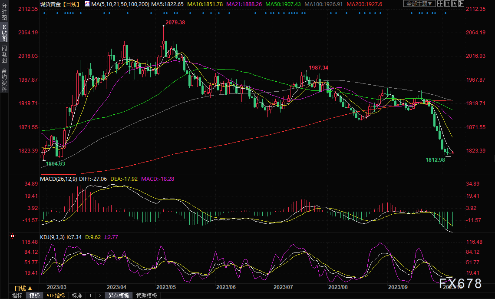Screen dimensions: 495x299
Task: Select the 指标 bottom tab
Action: pos(17,296)
